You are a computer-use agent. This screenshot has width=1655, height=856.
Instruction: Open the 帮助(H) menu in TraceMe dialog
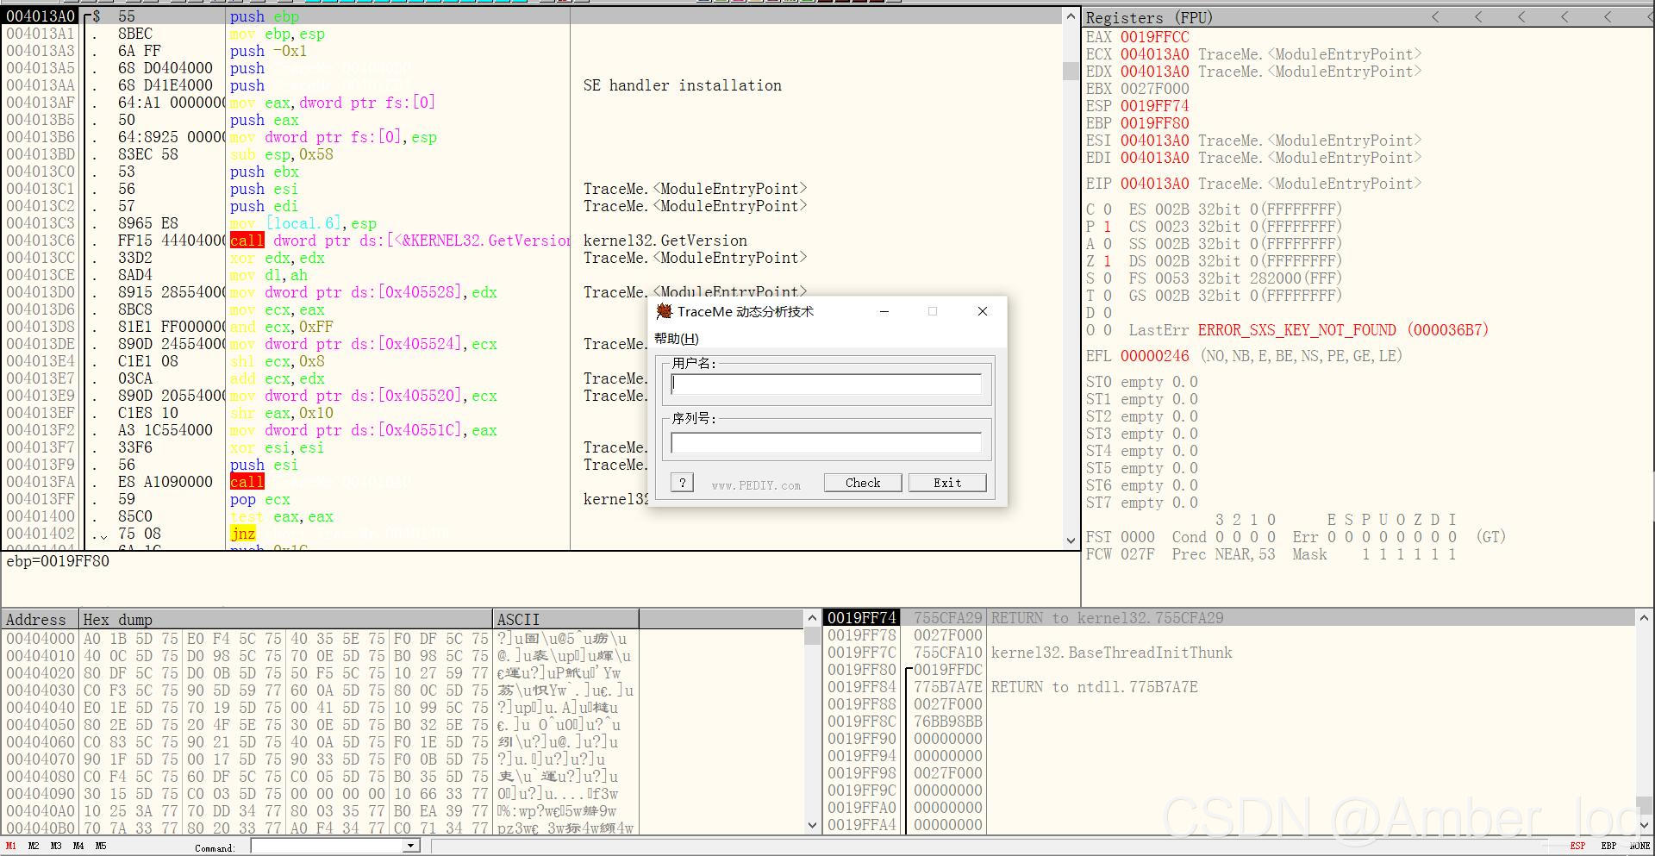(677, 338)
